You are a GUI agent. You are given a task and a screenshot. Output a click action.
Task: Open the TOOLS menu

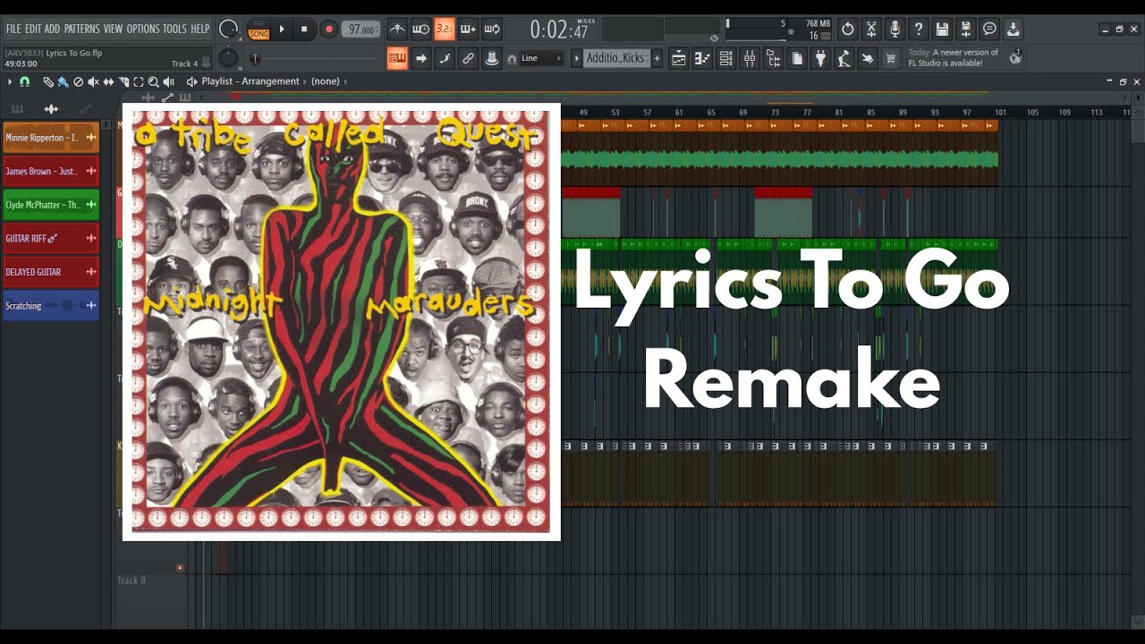point(174,29)
